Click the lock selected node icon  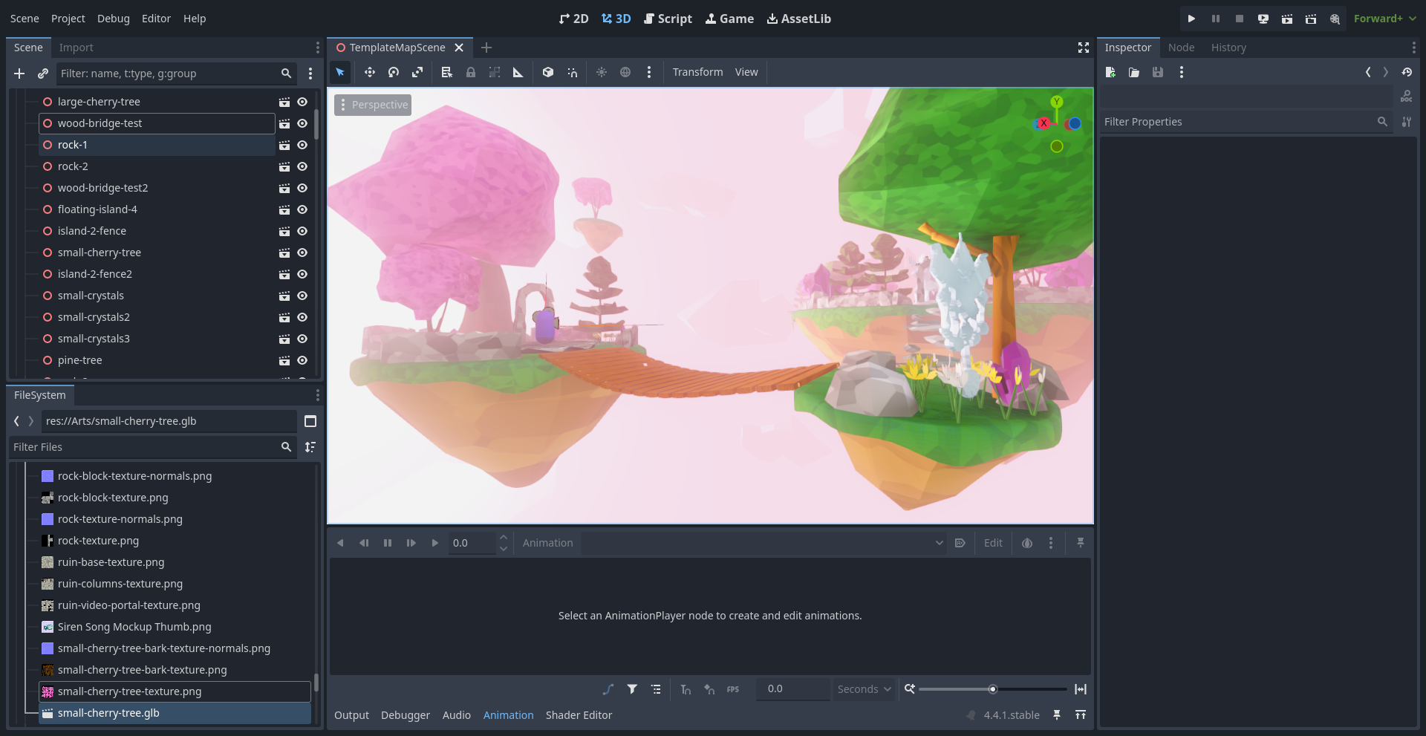(x=471, y=72)
